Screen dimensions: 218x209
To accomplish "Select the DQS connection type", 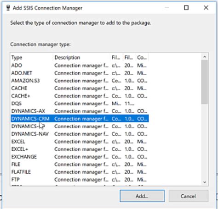I will click(x=80, y=104).
